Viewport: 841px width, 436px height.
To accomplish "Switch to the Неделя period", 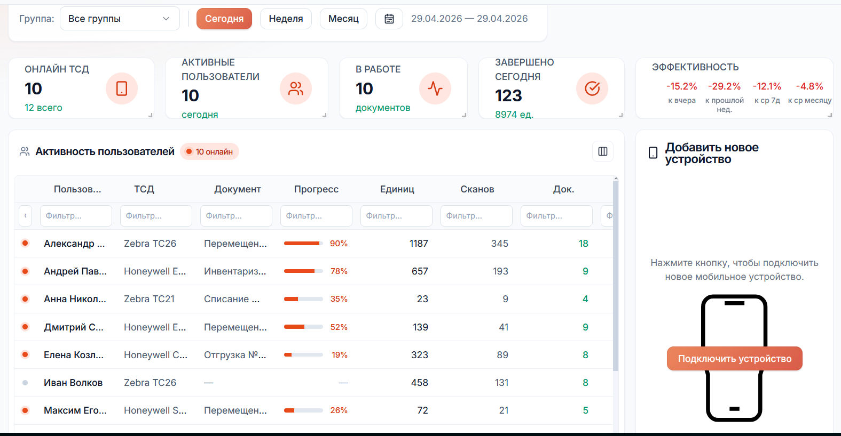I will [x=286, y=19].
